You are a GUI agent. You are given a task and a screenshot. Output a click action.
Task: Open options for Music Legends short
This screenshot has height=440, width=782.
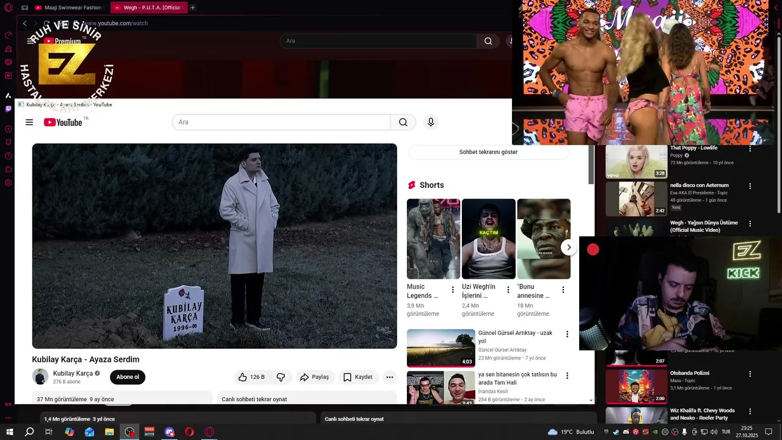point(453,290)
